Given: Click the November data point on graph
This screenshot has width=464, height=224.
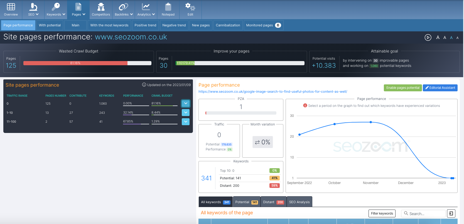Looking at the screenshot, I should click(x=371, y=122).
